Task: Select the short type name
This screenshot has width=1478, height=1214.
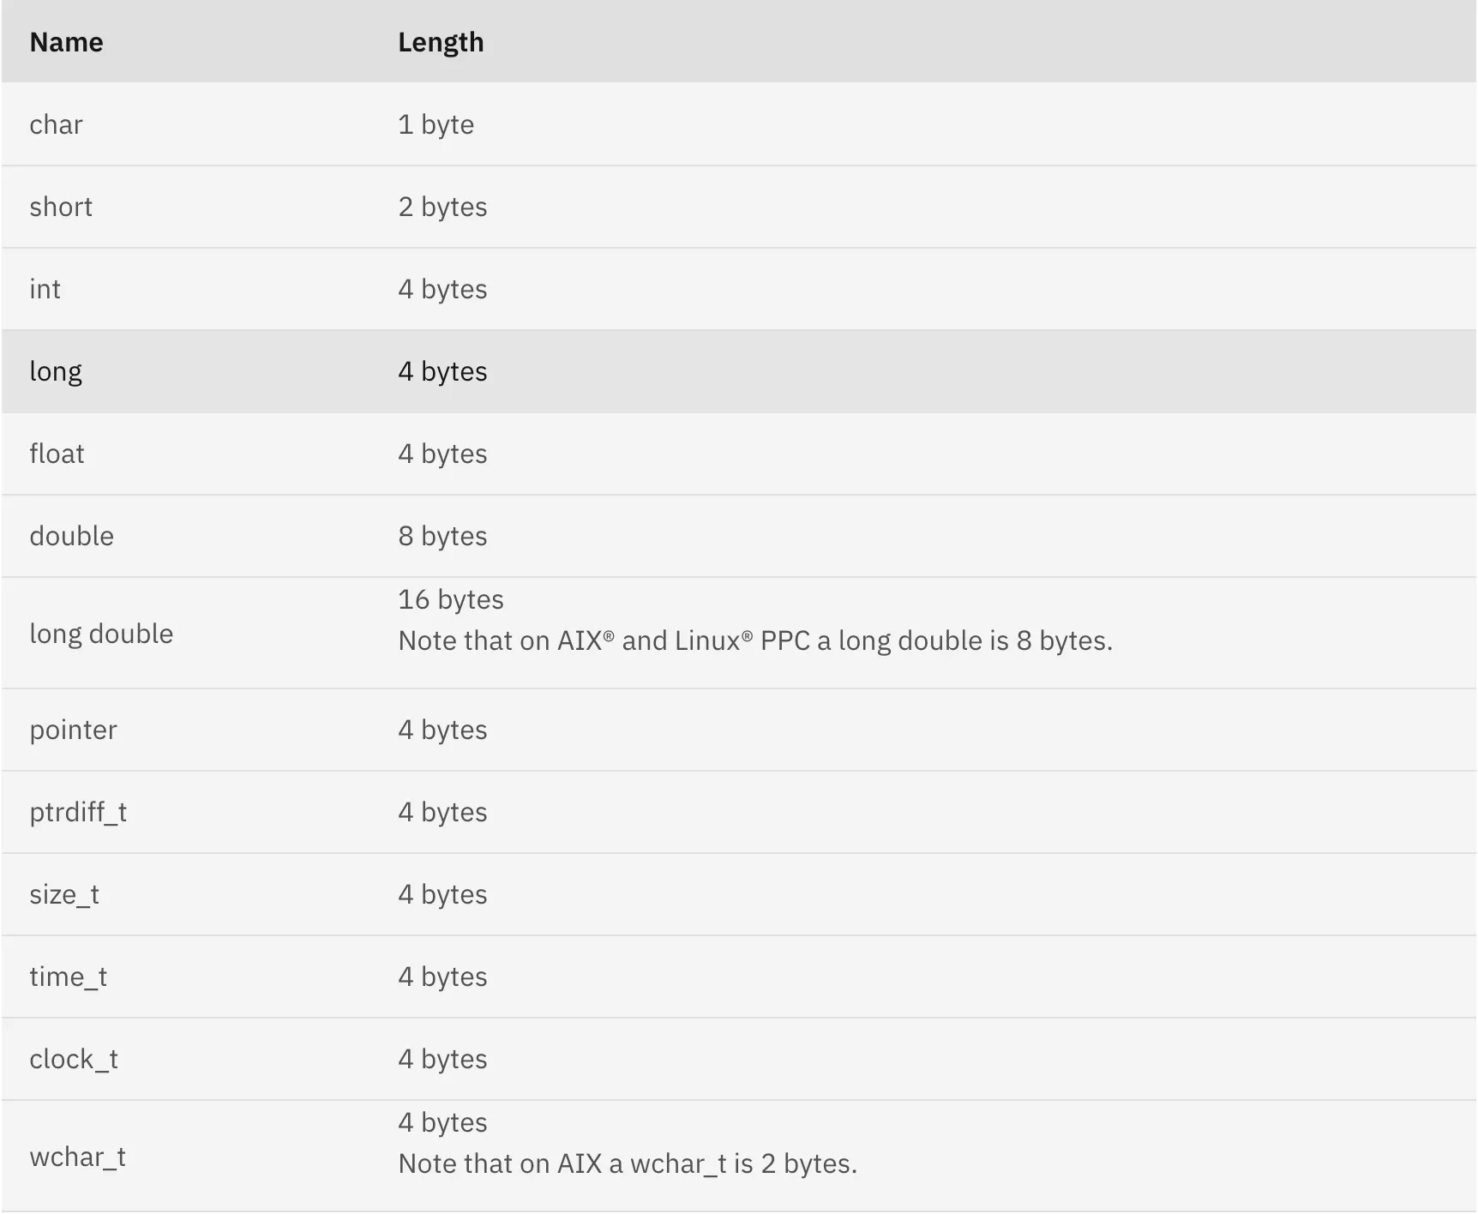Action: click(61, 207)
